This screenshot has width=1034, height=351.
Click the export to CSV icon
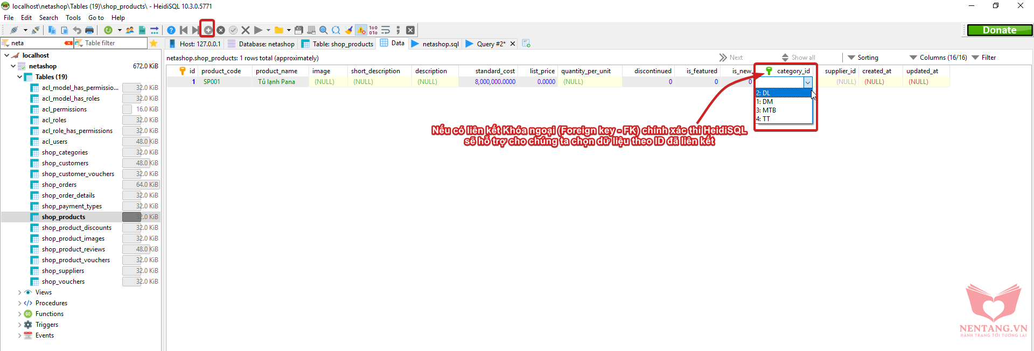[x=142, y=30]
